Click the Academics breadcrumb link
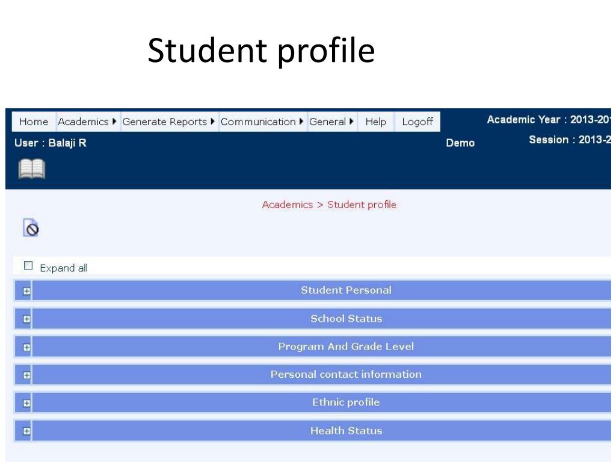 [287, 205]
